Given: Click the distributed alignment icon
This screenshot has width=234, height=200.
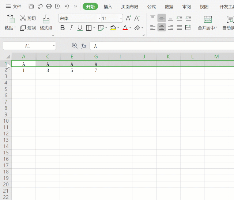Looking at the screenshot, I should tap(188, 27).
